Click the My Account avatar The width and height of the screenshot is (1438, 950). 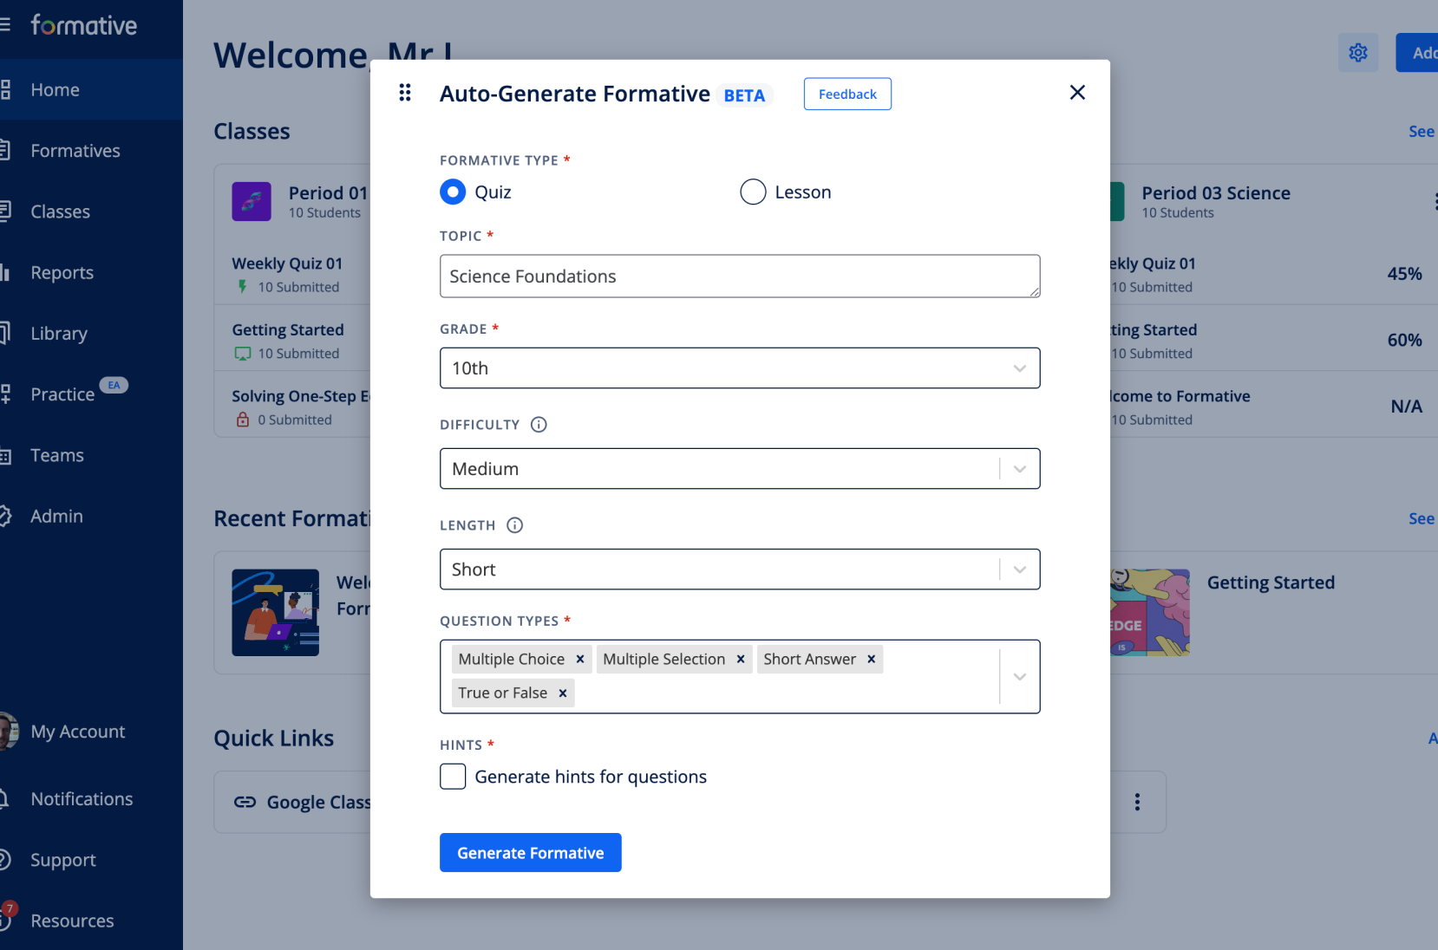8,731
